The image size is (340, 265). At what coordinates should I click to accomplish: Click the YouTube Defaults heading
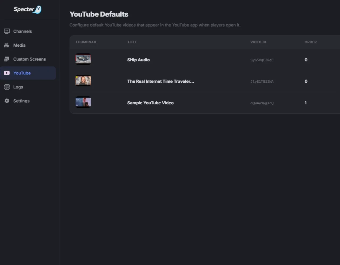(99, 14)
